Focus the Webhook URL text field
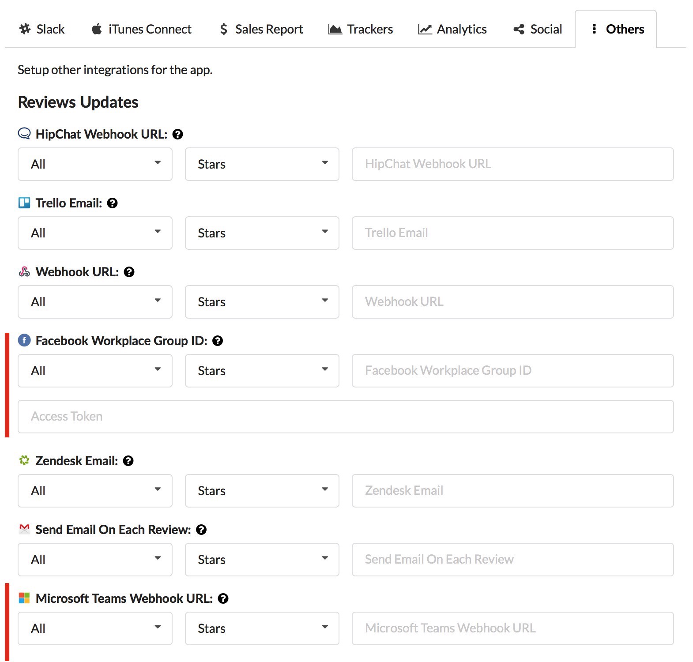Image resolution: width=693 pixels, height=662 pixels. [512, 302]
